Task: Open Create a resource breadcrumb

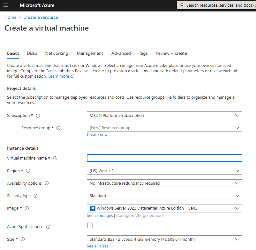Action: (x=41, y=17)
